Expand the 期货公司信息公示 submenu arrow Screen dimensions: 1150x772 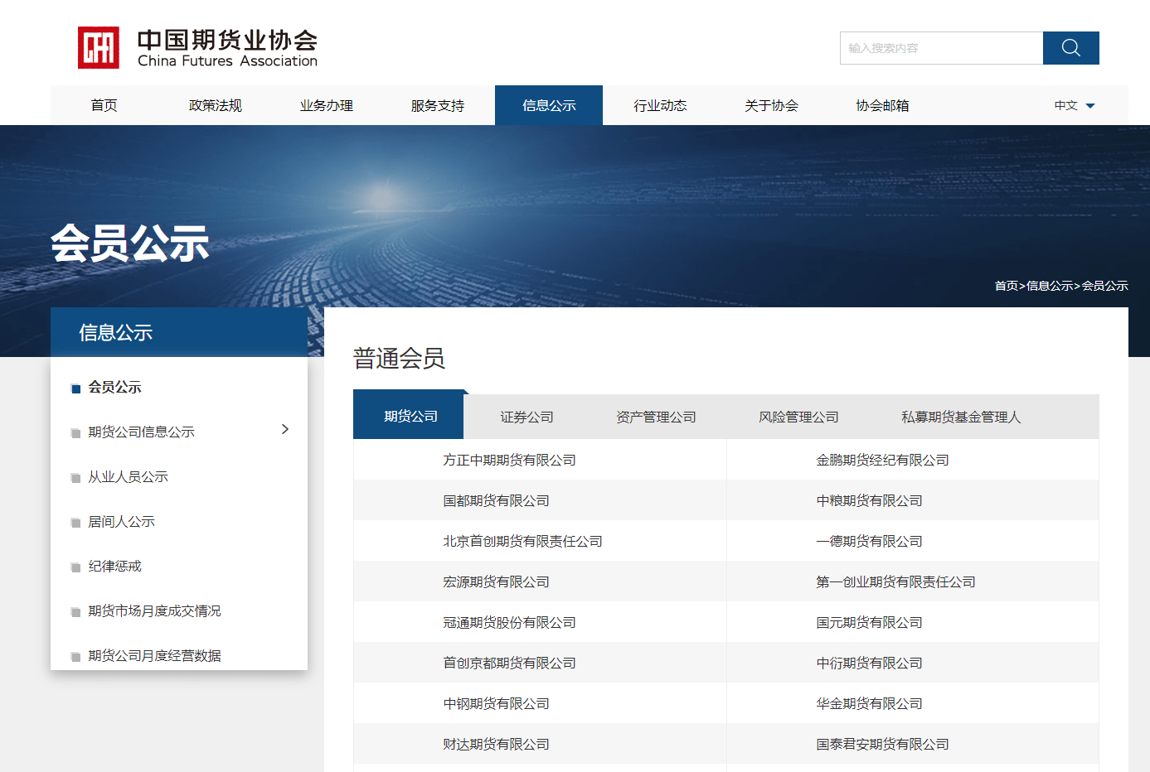pyautogui.click(x=285, y=429)
